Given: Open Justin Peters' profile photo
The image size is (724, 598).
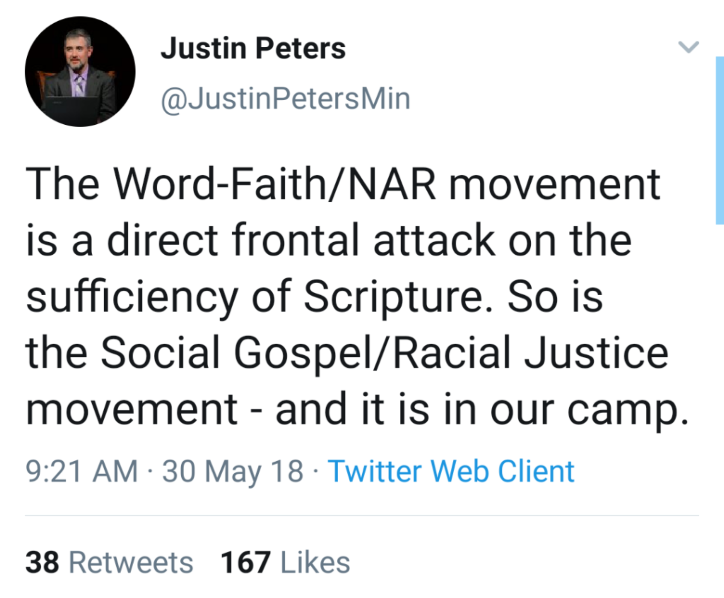Looking at the screenshot, I should (x=80, y=72).
